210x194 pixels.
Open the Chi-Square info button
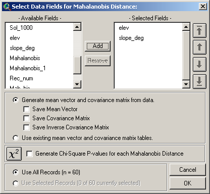click(14, 154)
